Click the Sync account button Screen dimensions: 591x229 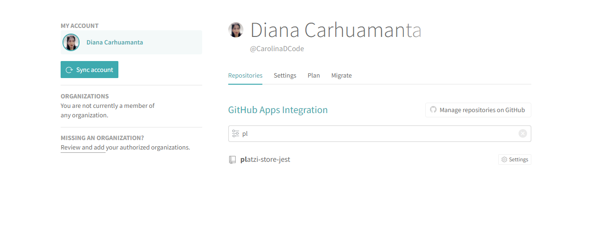click(90, 70)
